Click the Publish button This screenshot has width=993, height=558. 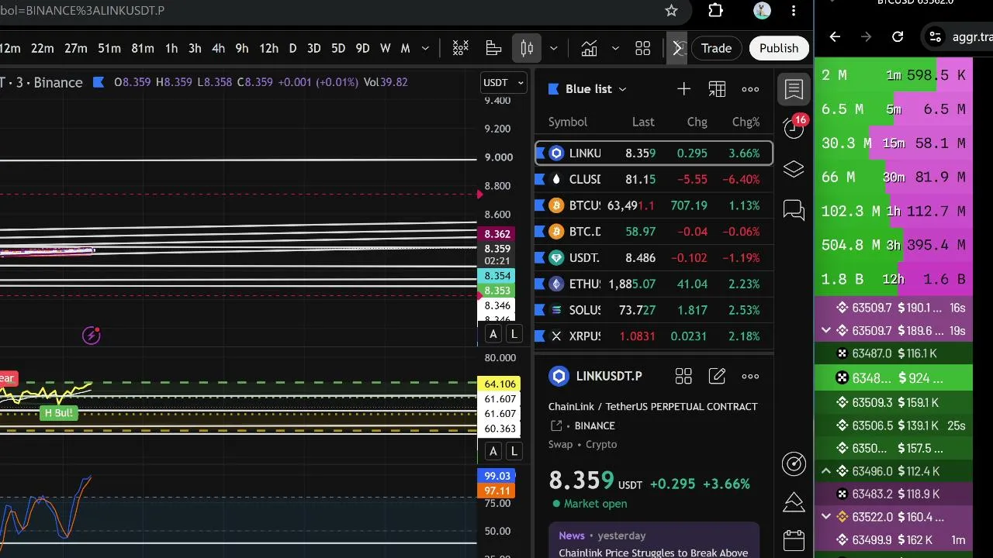pos(779,48)
